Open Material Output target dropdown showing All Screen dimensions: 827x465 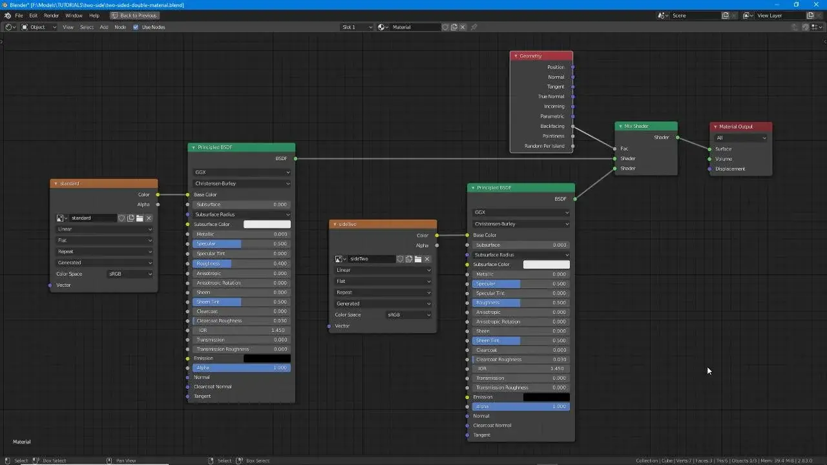741,138
